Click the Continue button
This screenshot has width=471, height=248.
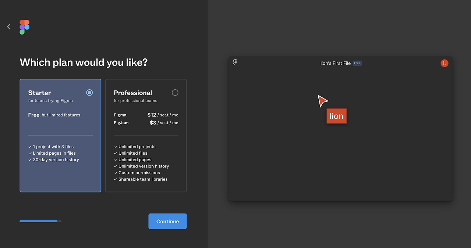click(167, 221)
